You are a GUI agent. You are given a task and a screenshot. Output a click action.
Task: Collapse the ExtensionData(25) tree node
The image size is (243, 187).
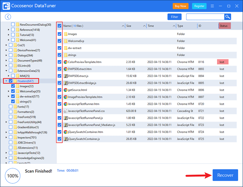(x=6, y=71)
